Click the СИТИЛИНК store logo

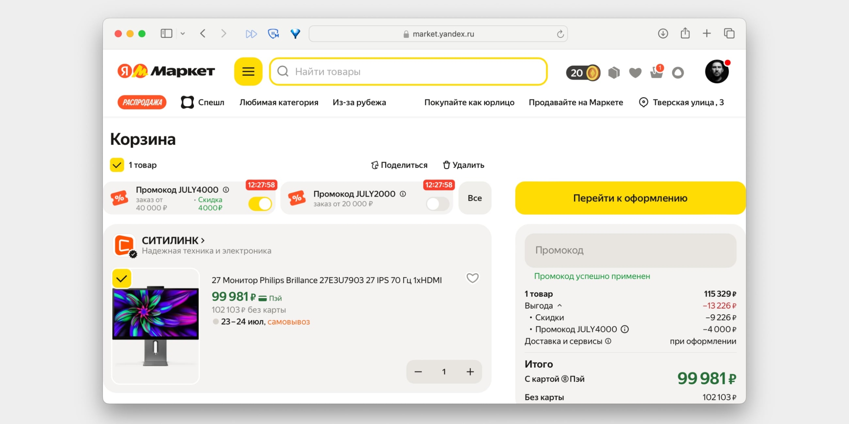[x=124, y=245]
